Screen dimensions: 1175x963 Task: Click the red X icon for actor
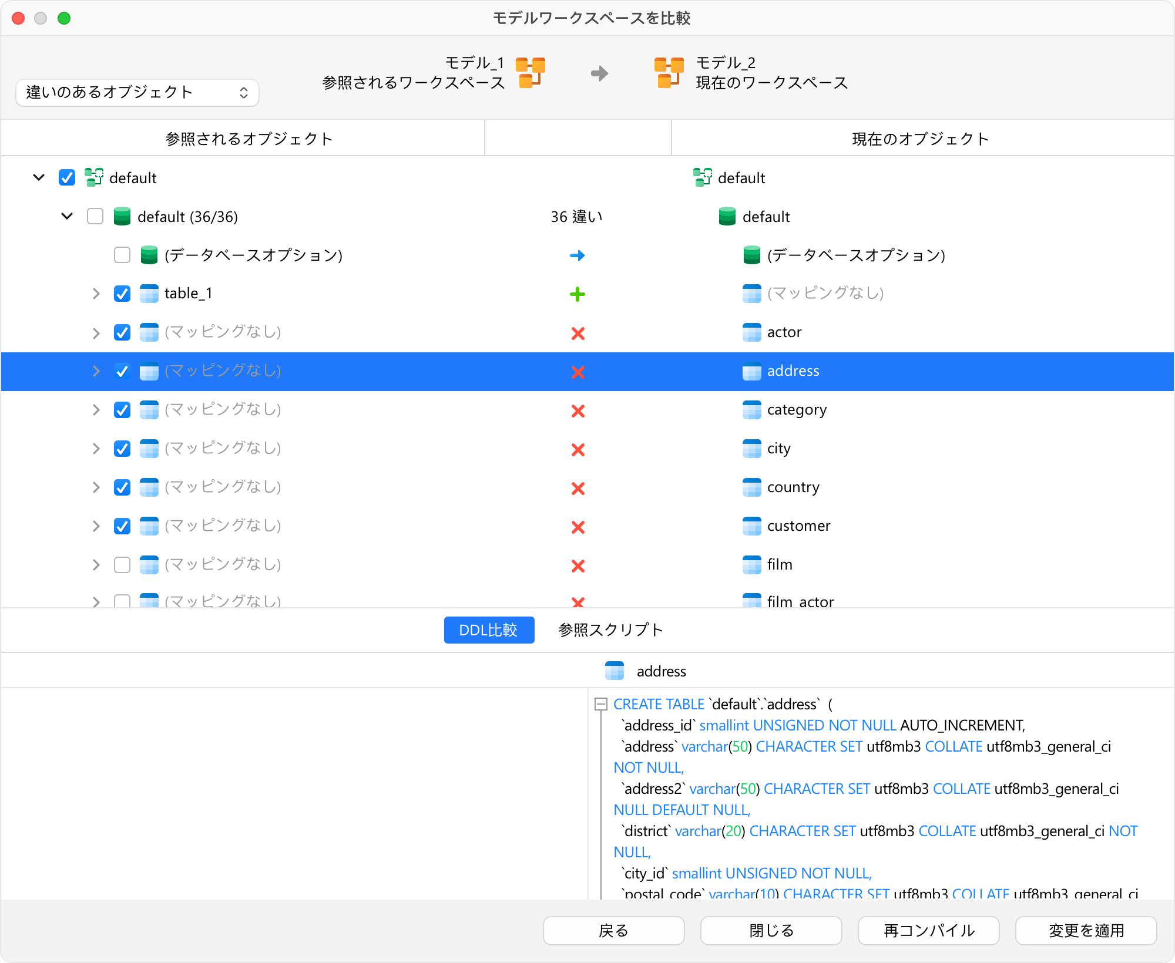coord(578,334)
